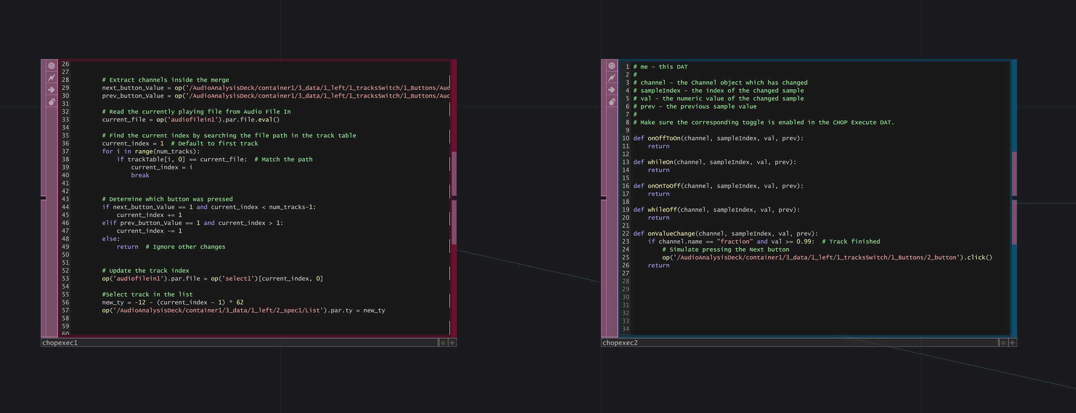This screenshot has height=413, width=1076.
Task: Click the '# Make sure the corresponding toggle' comment
Action: coord(764,123)
